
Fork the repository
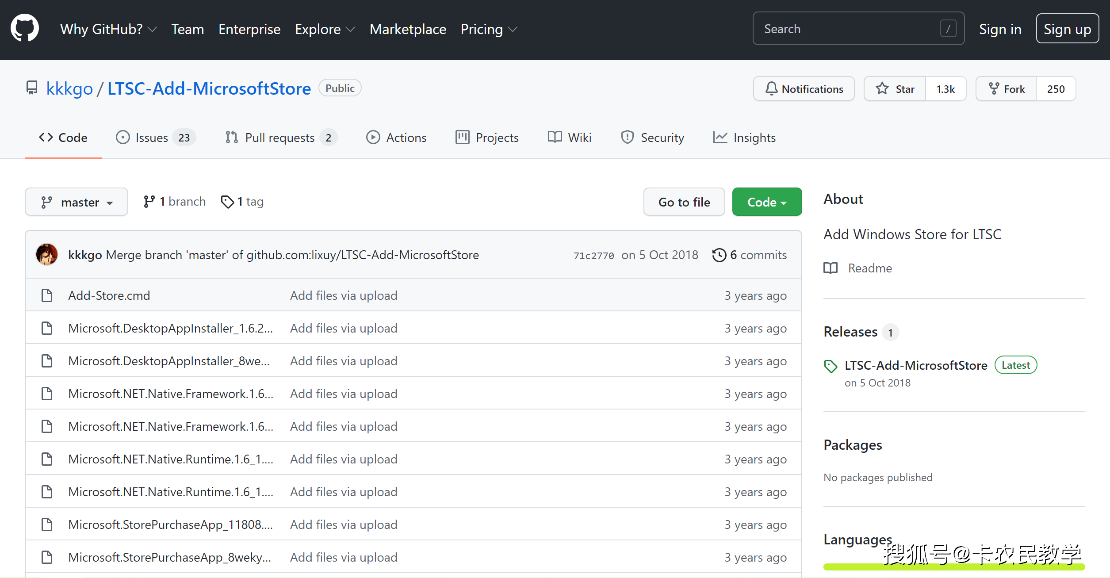tap(1006, 89)
